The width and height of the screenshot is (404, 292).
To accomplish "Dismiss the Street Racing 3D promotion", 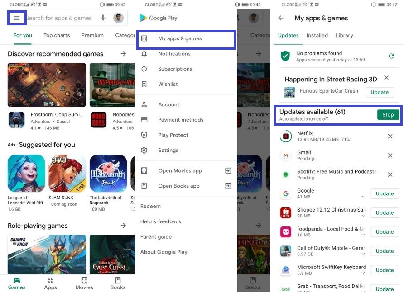I will [386, 78].
